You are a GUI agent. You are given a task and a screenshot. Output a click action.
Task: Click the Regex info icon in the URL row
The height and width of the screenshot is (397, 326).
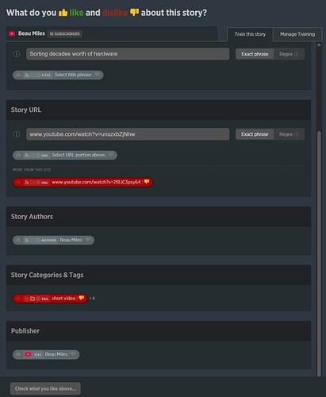coord(296,134)
